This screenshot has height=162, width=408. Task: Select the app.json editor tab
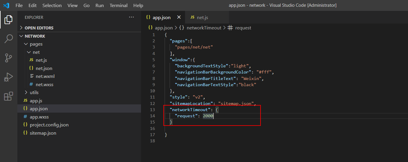[163, 17]
